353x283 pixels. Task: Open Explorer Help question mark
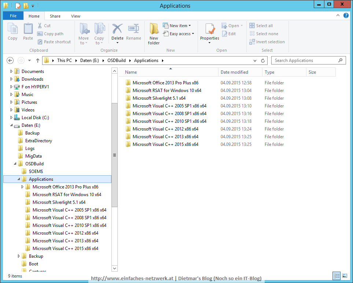346,15
